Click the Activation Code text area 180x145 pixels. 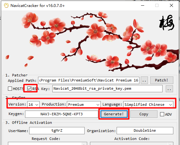click(x=132, y=143)
